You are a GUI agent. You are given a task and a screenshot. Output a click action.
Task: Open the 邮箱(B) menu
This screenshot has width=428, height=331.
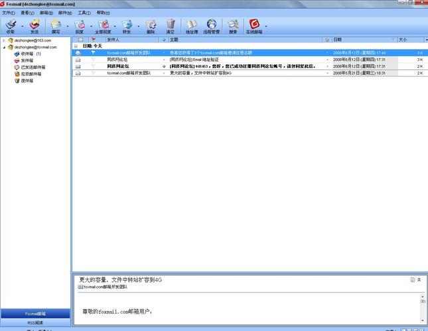pos(46,13)
